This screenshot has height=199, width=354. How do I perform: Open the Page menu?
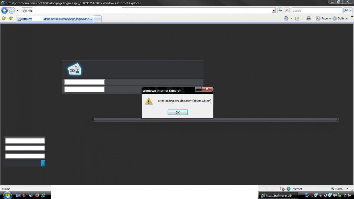324,19
